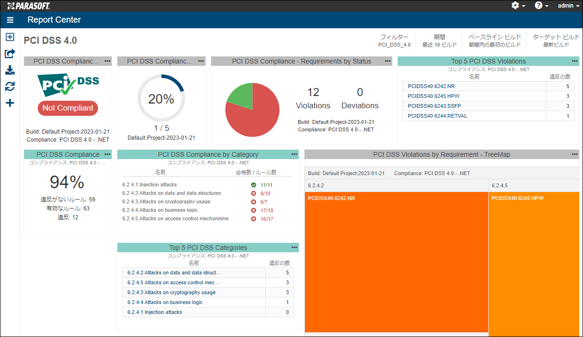Open options of Top 5 PCI DSS Categories widget

point(295,248)
